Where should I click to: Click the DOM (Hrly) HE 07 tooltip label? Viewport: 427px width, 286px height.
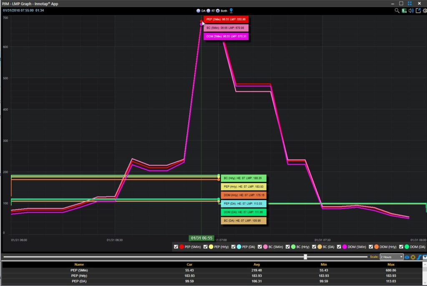click(244, 195)
